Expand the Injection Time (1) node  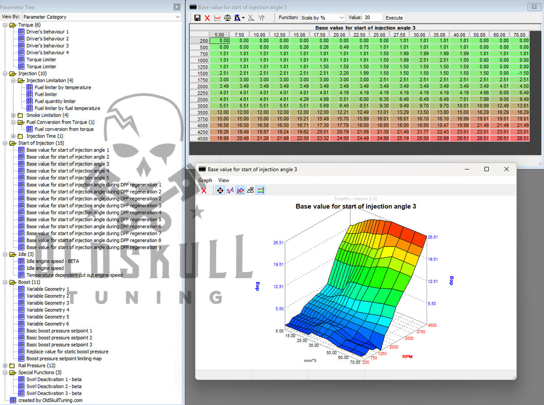click(13, 136)
